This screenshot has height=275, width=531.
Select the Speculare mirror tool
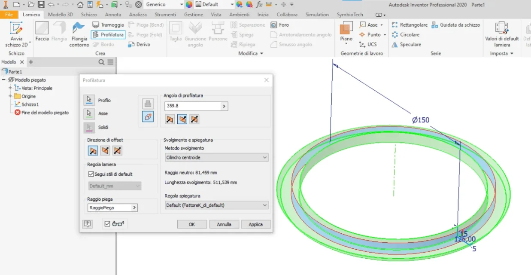click(406, 44)
